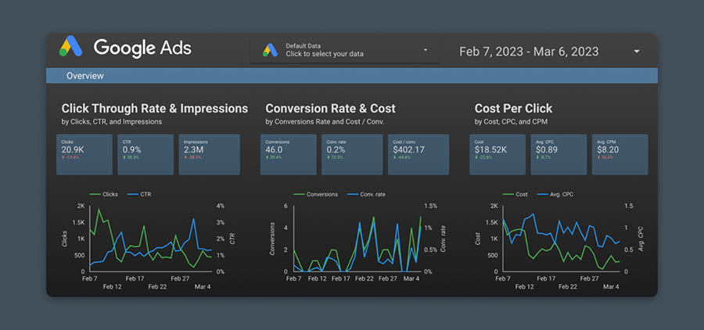Click the Google Ads logo icon
Image resolution: width=704 pixels, height=330 pixels.
(71, 48)
